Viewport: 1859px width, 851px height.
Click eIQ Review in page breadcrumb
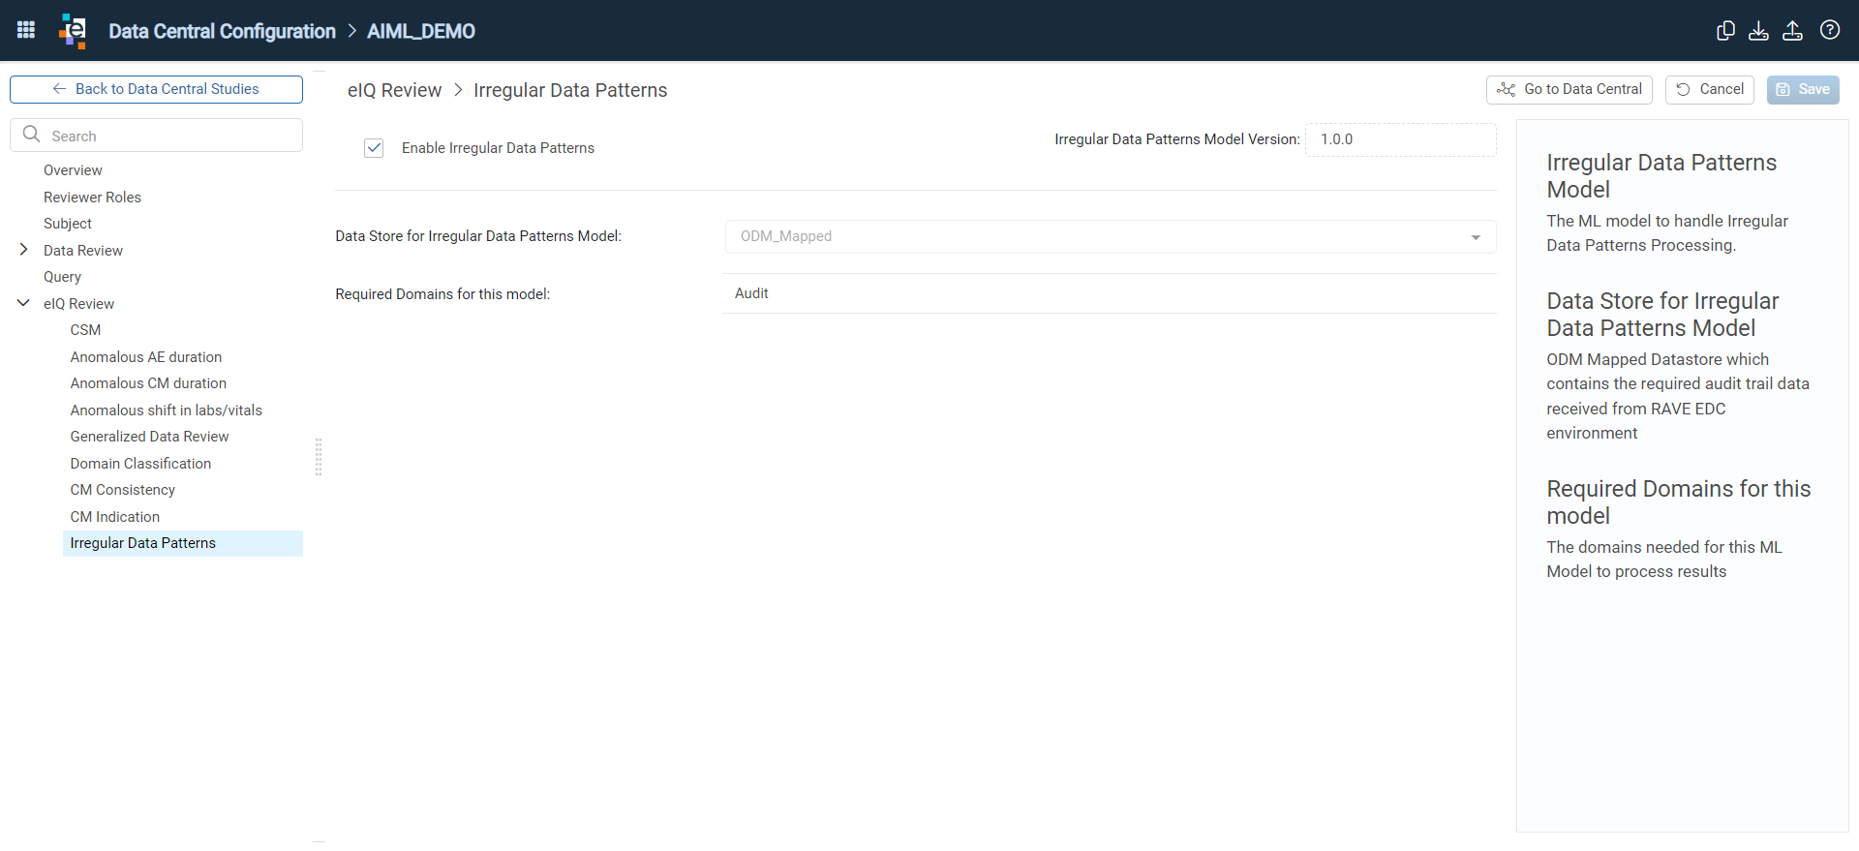click(x=394, y=90)
